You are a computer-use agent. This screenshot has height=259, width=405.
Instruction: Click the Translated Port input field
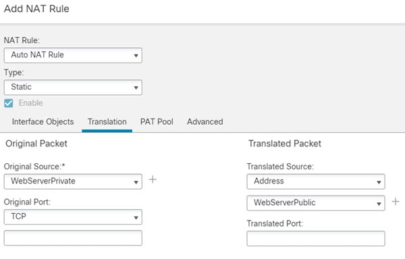point(316,238)
